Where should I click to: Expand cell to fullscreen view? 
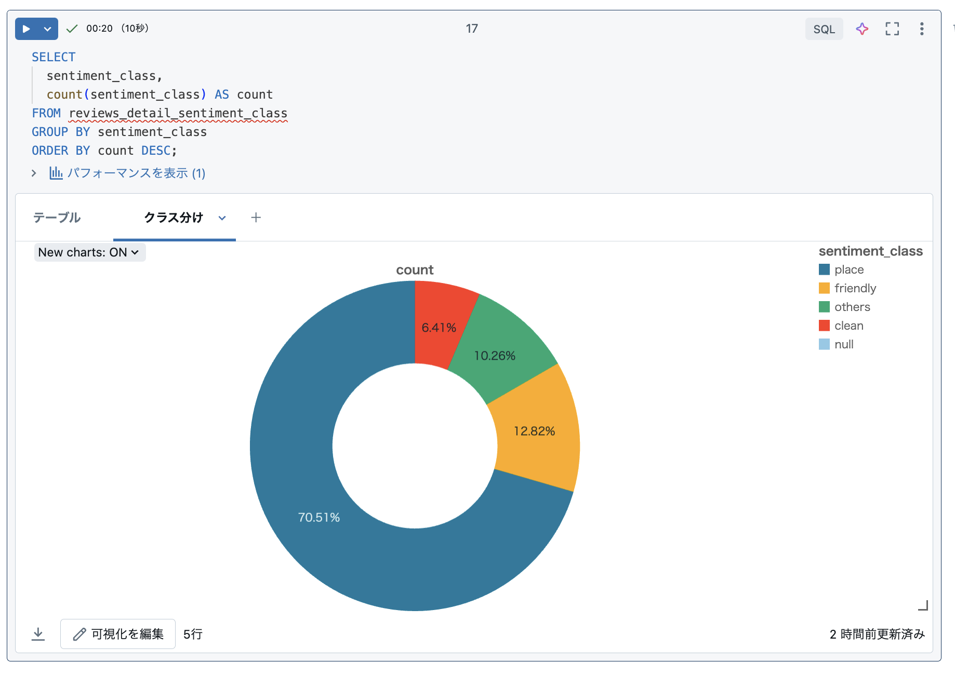point(892,29)
